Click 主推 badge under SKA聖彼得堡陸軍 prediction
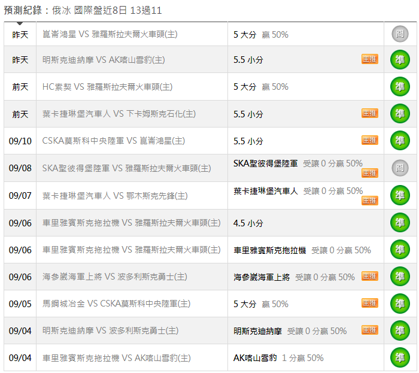 tap(369, 173)
